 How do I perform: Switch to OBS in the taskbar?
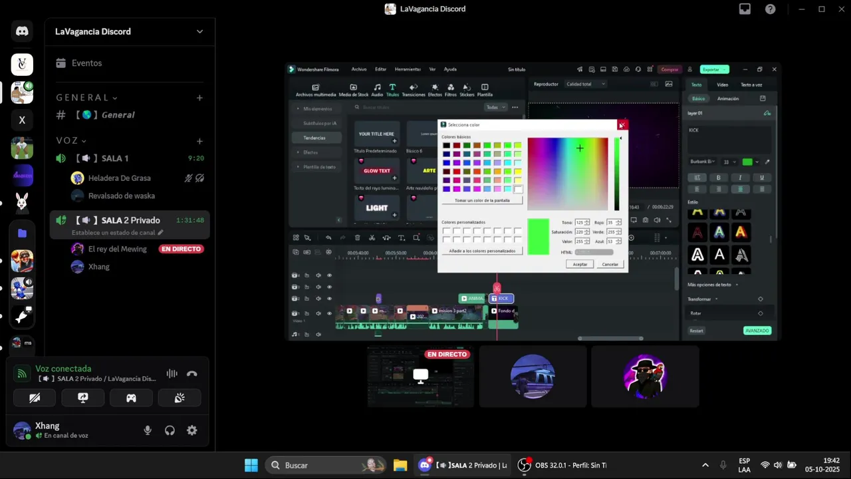[x=563, y=465]
